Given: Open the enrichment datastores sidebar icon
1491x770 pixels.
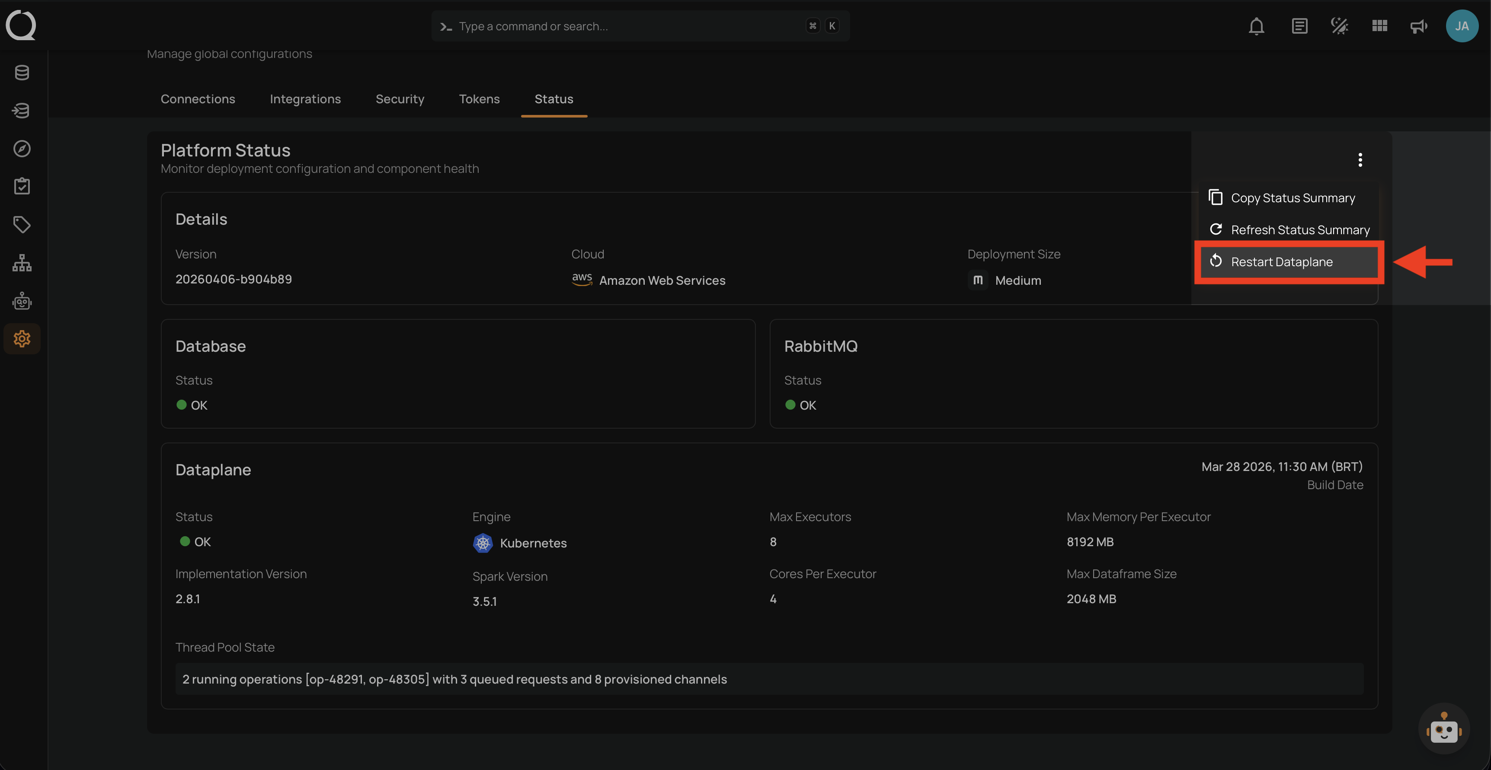Looking at the screenshot, I should click(x=22, y=111).
